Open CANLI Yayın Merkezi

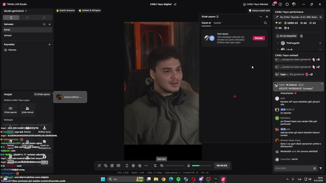click(255, 4)
